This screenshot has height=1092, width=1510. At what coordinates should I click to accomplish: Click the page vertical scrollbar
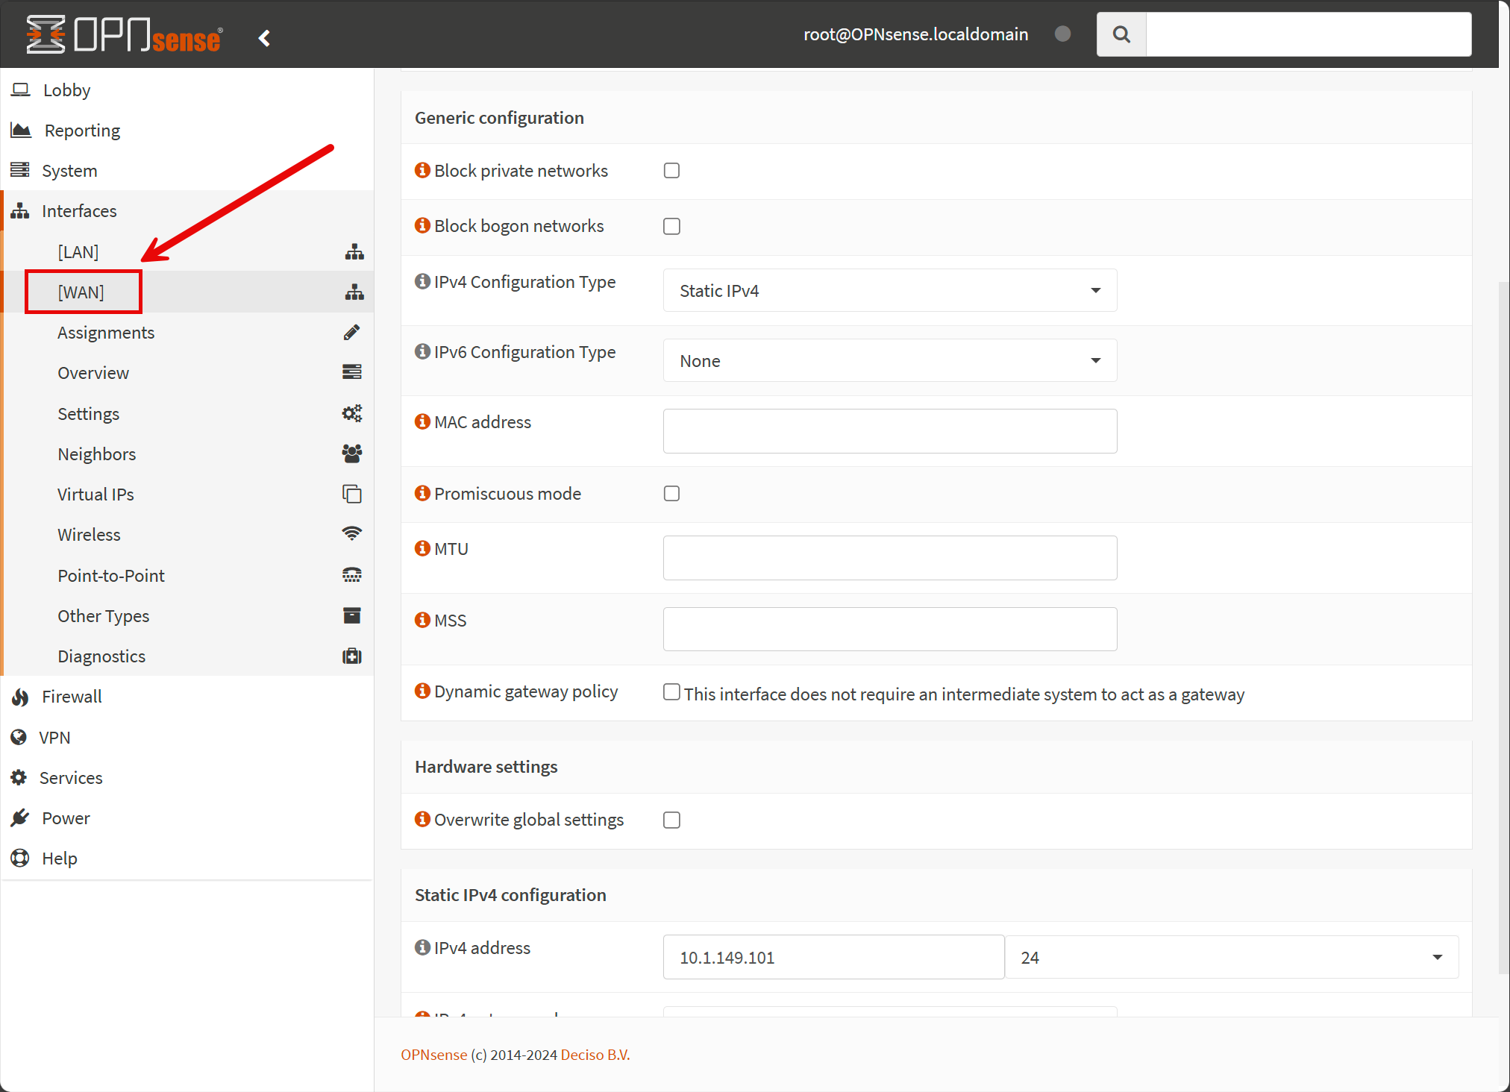coord(1503,627)
